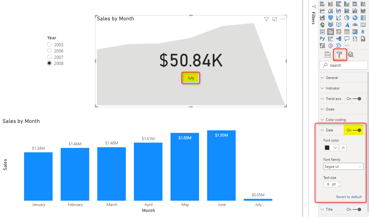Screen dimensions: 369x217
Task: Select the 2008 Year radio button
Action: point(49,63)
